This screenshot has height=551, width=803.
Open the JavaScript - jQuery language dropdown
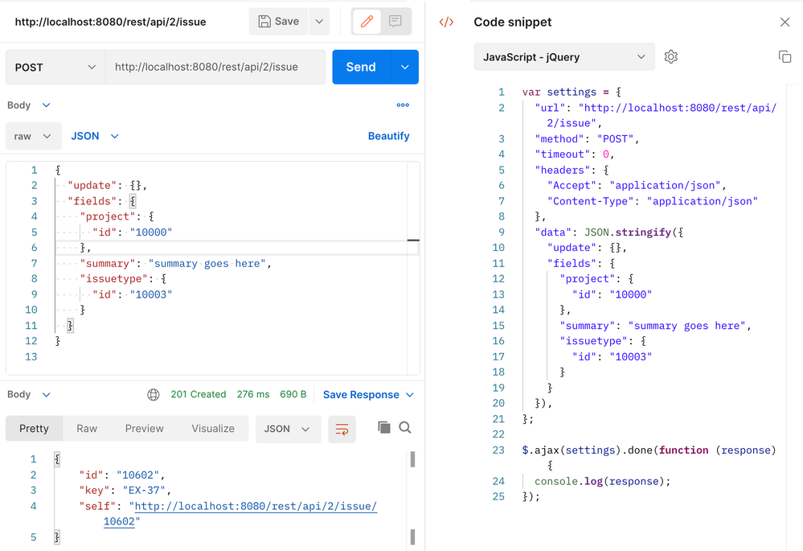[x=564, y=57]
